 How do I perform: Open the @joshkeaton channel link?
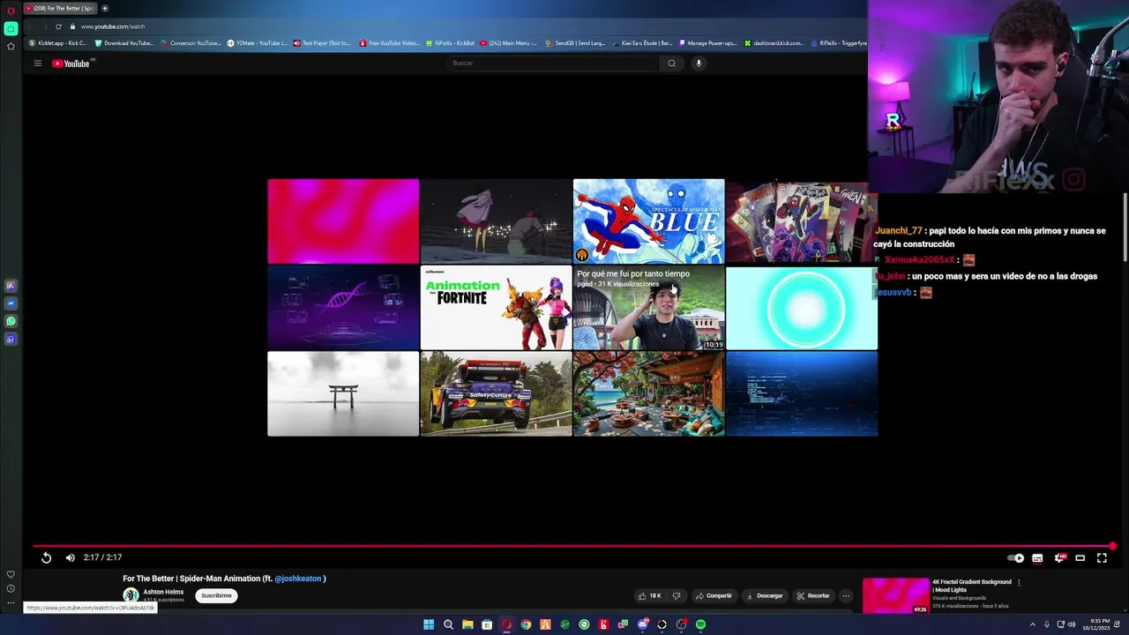(x=298, y=579)
